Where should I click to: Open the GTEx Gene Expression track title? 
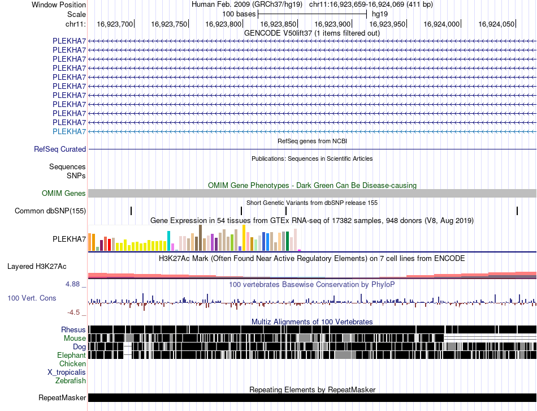pos(312,221)
